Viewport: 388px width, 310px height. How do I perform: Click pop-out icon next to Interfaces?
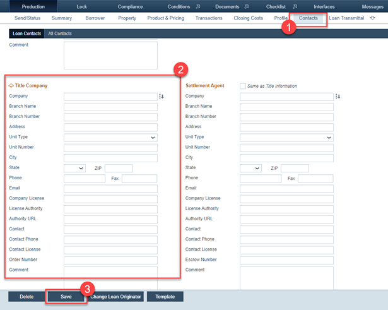[x=347, y=6]
